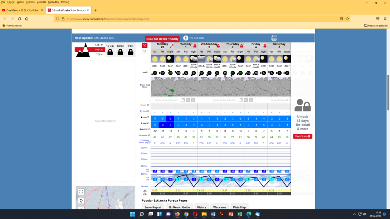This screenshot has height=219, width=390.
Task: Toggle fullscreen on the resort map
Action: (x=81, y=192)
